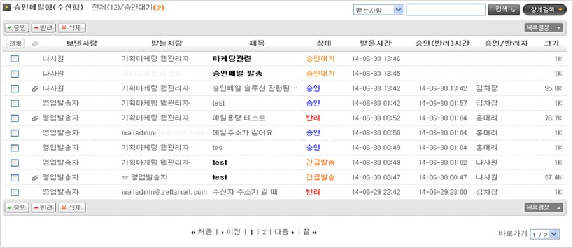
Task: Sort by 보낸사람 column header
Action: point(82,43)
